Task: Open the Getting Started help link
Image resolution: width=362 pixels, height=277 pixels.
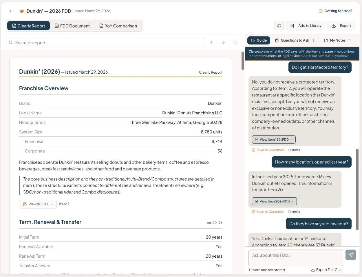Action: click(x=336, y=11)
